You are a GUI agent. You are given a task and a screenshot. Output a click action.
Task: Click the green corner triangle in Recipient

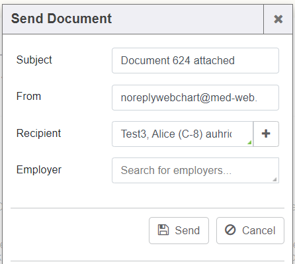[x=249, y=142]
